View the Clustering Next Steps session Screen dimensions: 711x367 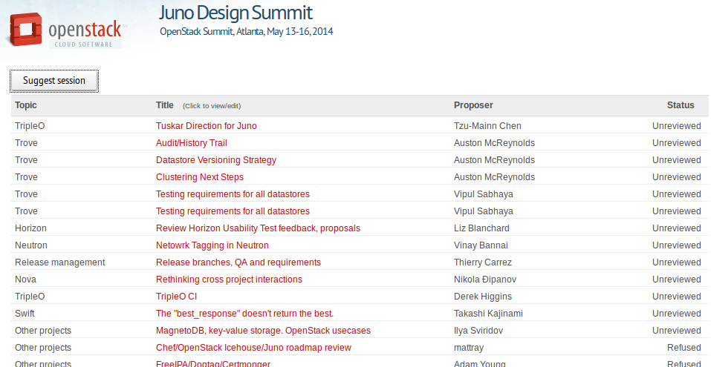pos(199,177)
